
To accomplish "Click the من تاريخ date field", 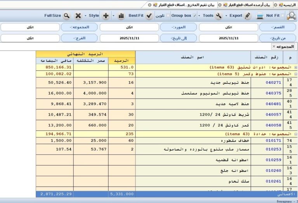I will [x=229, y=38].
